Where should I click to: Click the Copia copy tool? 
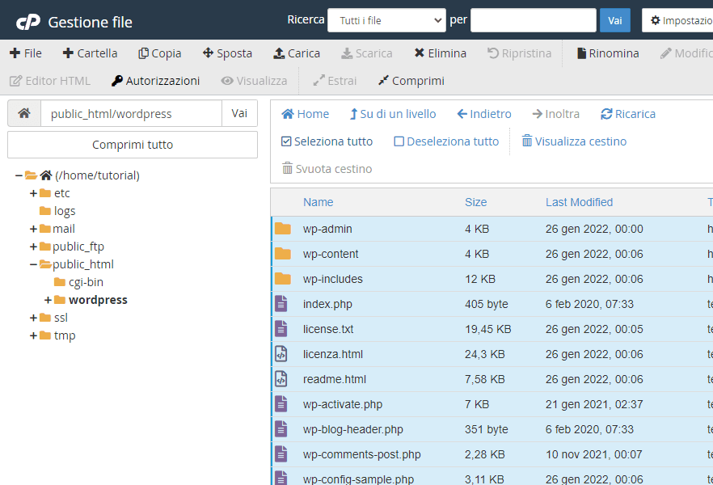[x=159, y=53]
